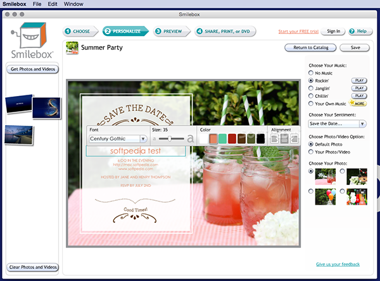Click the MORE star badge for own music

(x=358, y=103)
